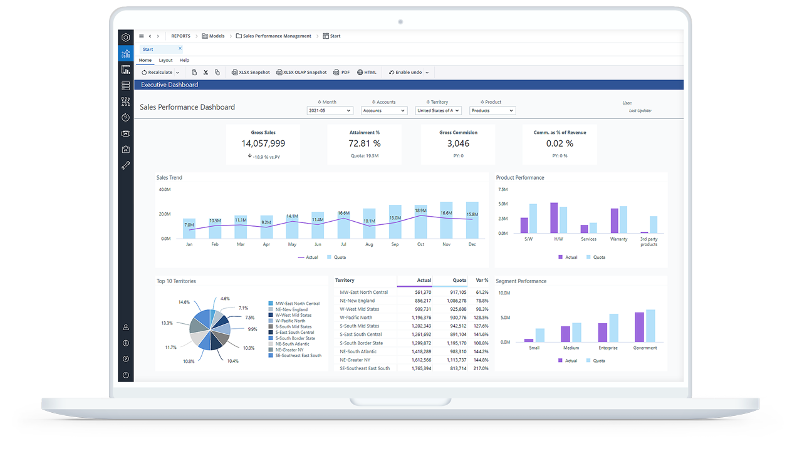Viewport: 802px width, 451px height.
Task: Expand the Enable undo dropdown arrow
Action: click(427, 73)
